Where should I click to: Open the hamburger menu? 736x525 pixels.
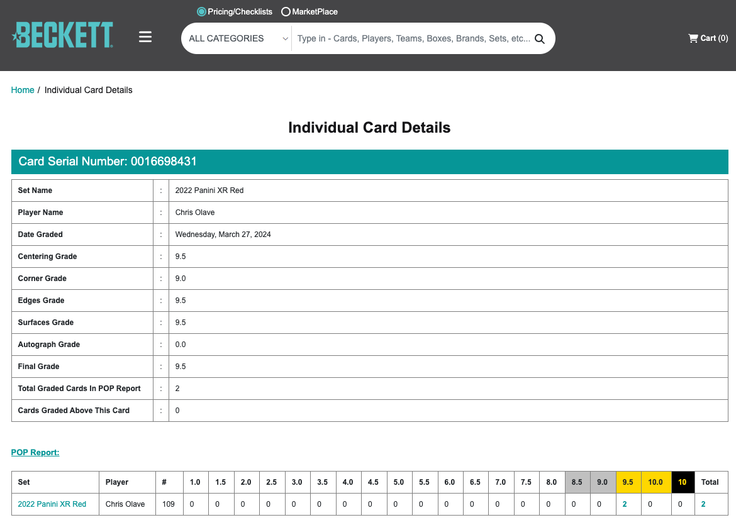tap(145, 36)
